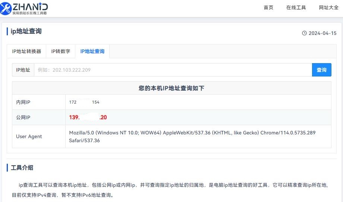Open the 网址大全 navigation item
This screenshot has height=202, width=343.
tap(328, 8)
